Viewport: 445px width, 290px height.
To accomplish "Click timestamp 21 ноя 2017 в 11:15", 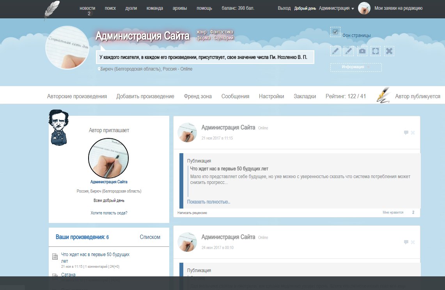I will 217,138.
